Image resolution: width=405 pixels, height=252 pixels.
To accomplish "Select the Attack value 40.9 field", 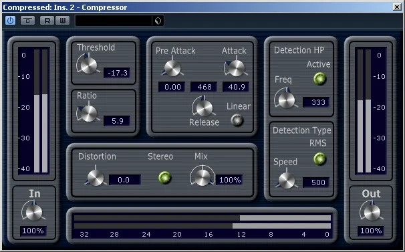I will click(236, 87).
